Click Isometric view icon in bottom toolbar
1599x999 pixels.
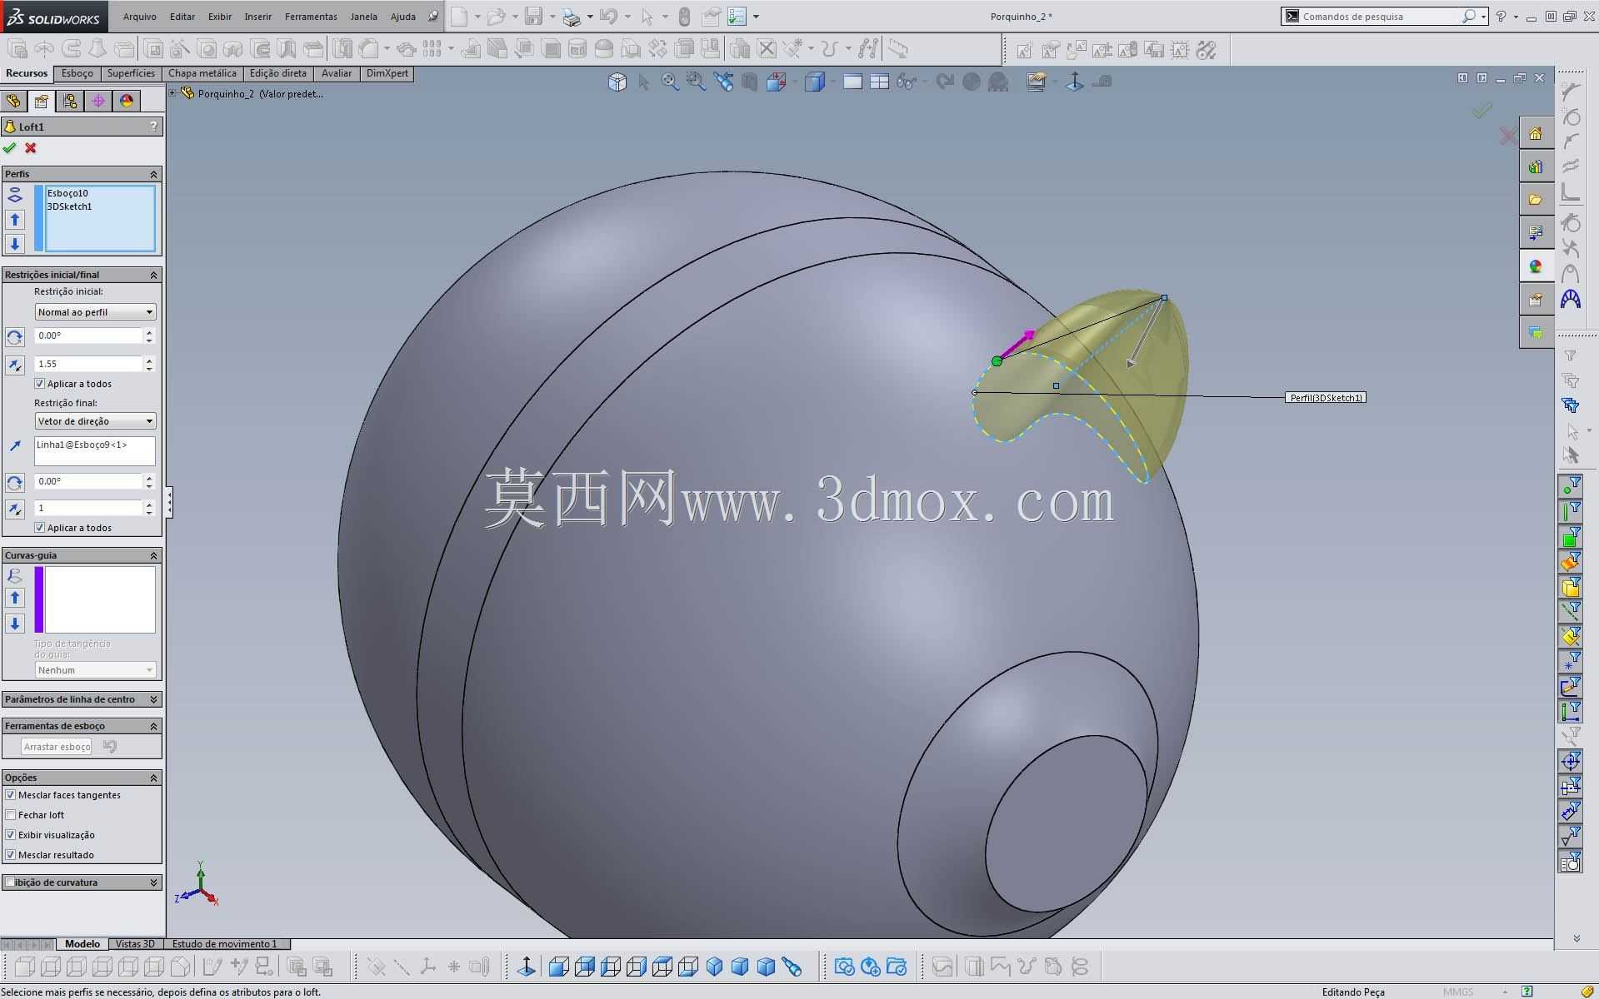coord(714,967)
